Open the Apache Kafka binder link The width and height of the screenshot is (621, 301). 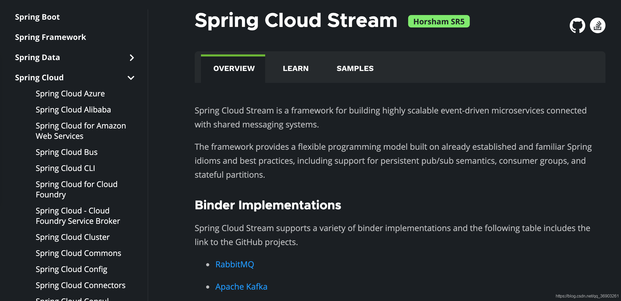coord(241,286)
